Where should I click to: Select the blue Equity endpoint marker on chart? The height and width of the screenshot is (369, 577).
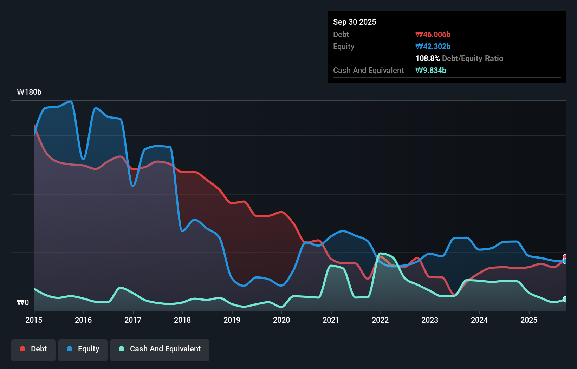565,261
